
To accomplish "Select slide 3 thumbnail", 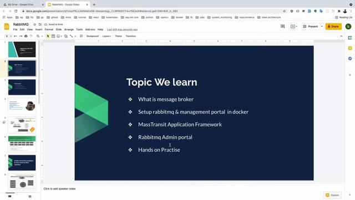I will pos(22,87).
